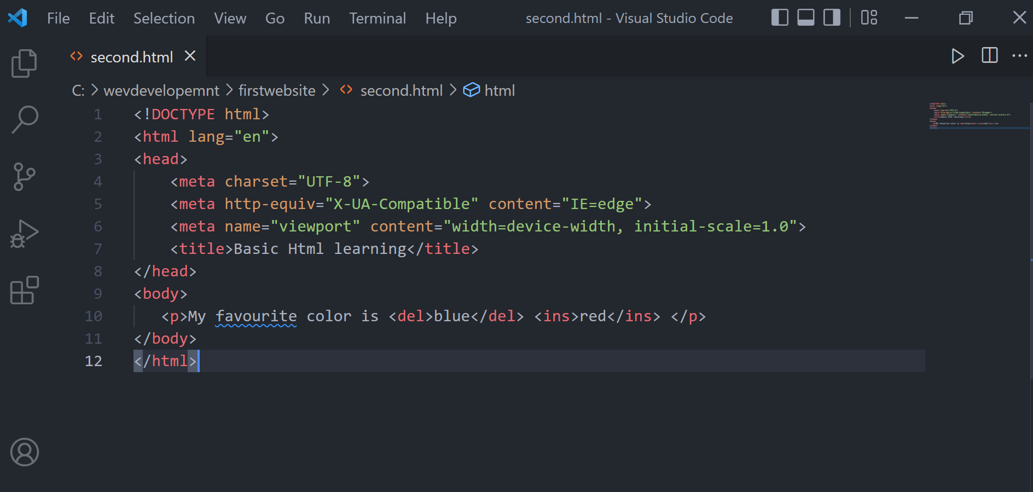The width and height of the screenshot is (1033, 492).
Task: Open More Actions ellipsis in editor
Action: point(1019,56)
